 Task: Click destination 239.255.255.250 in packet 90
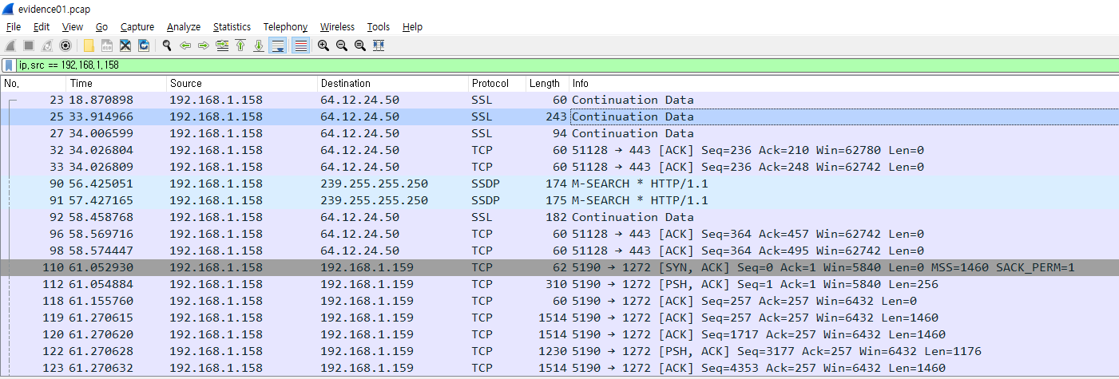pos(374,184)
